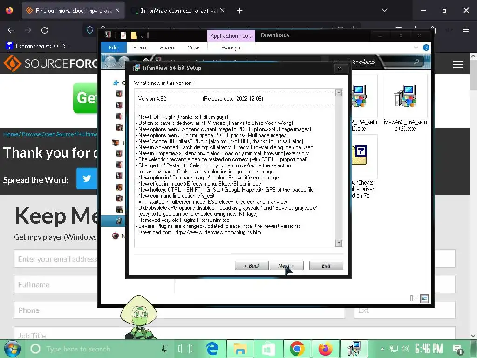
Task: Click the Browse Open Source breadcrumb link
Action: click(x=48, y=134)
